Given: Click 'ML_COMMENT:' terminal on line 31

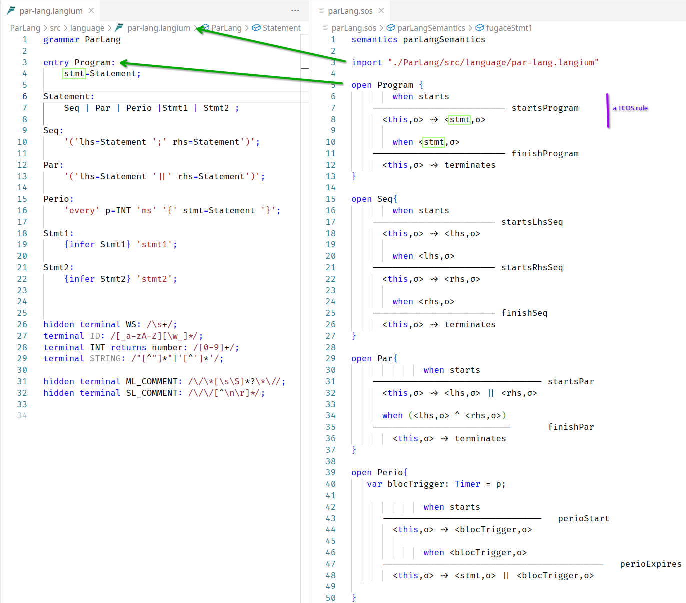Looking at the screenshot, I should tap(154, 382).
